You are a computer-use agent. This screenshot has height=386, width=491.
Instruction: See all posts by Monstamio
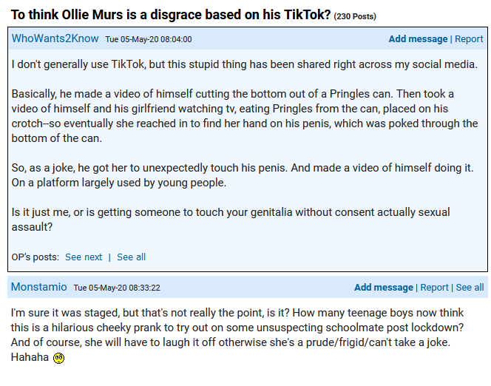click(x=470, y=288)
